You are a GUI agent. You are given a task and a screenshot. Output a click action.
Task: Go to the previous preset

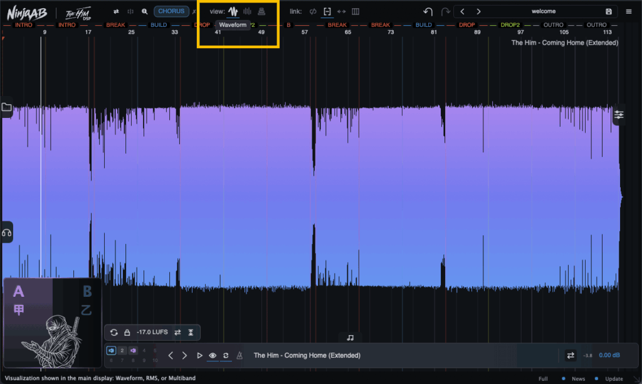tap(463, 11)
